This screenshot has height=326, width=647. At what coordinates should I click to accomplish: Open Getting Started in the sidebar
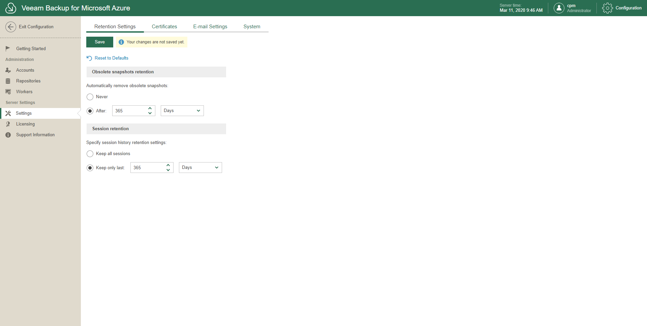point(40,48)
